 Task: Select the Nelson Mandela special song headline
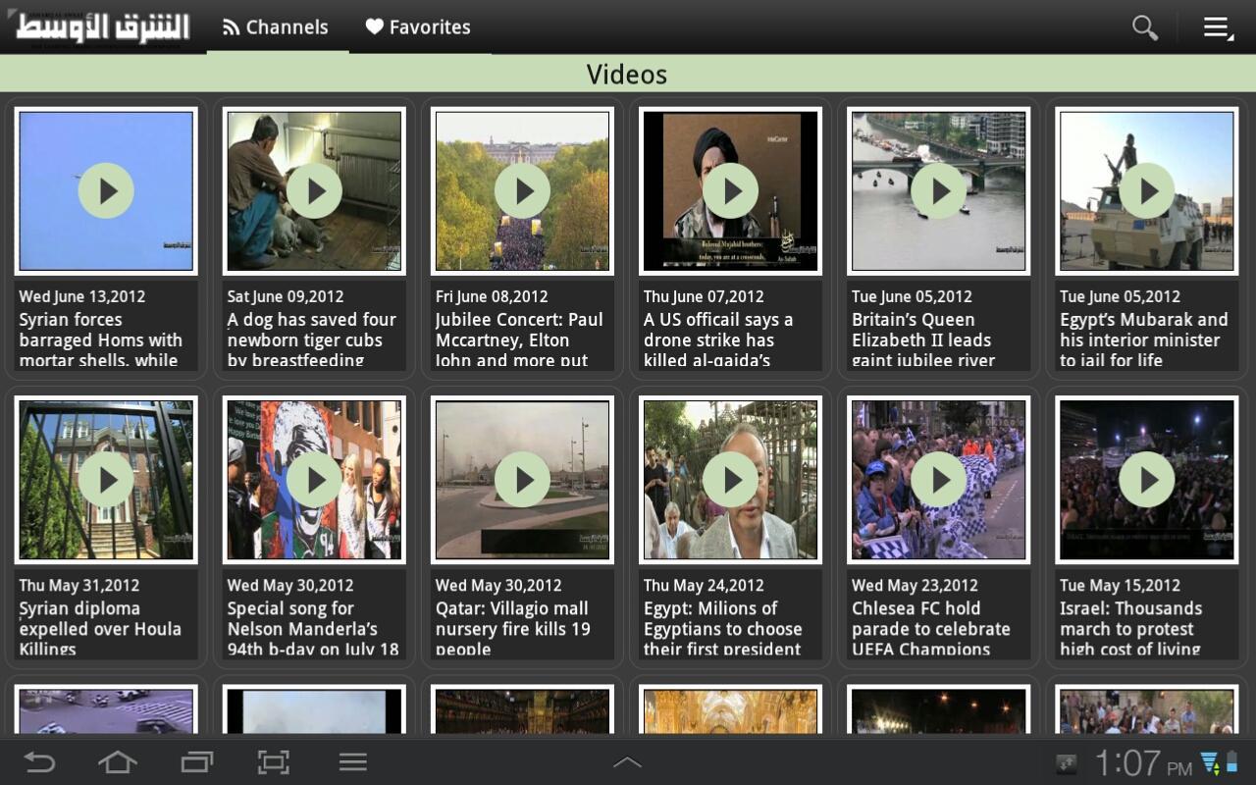pos(313,628)
